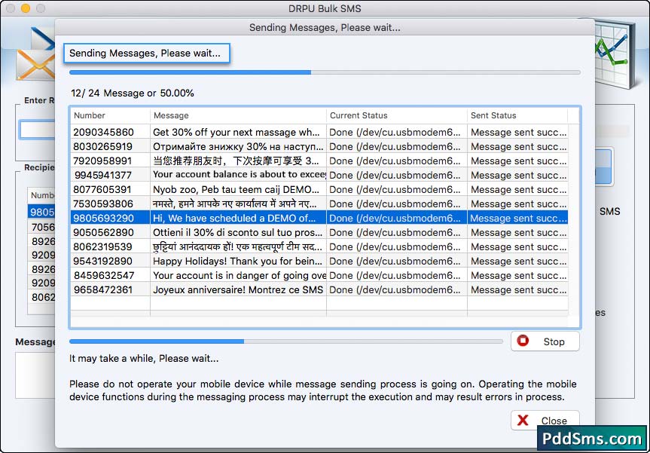This screenshot has width=650, height=453.
Task: Select the row for number 7920958991
Action: pyautogui.click(x=319, y=161)
